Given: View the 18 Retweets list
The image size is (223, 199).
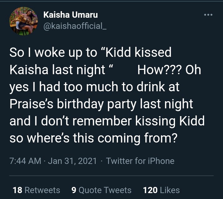Looking at the screenshot, I should tap(36, 190).
